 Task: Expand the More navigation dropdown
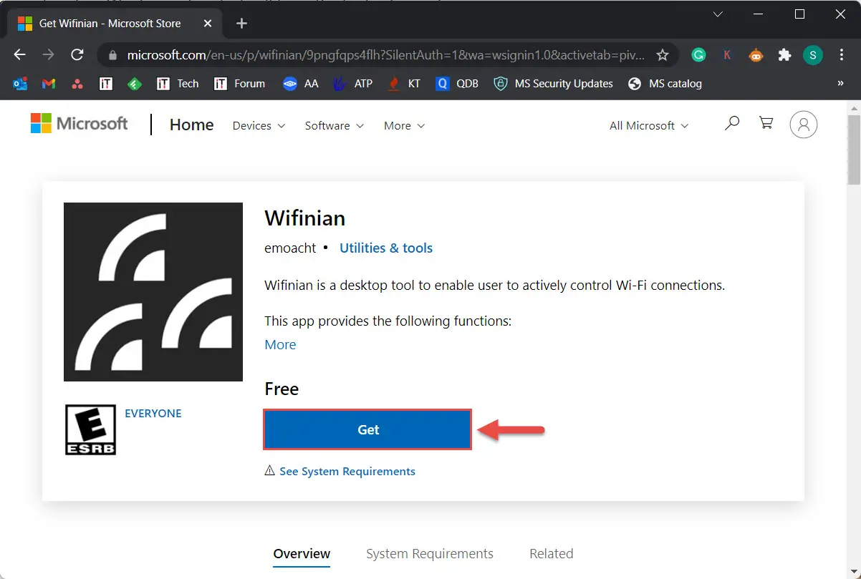404,125
